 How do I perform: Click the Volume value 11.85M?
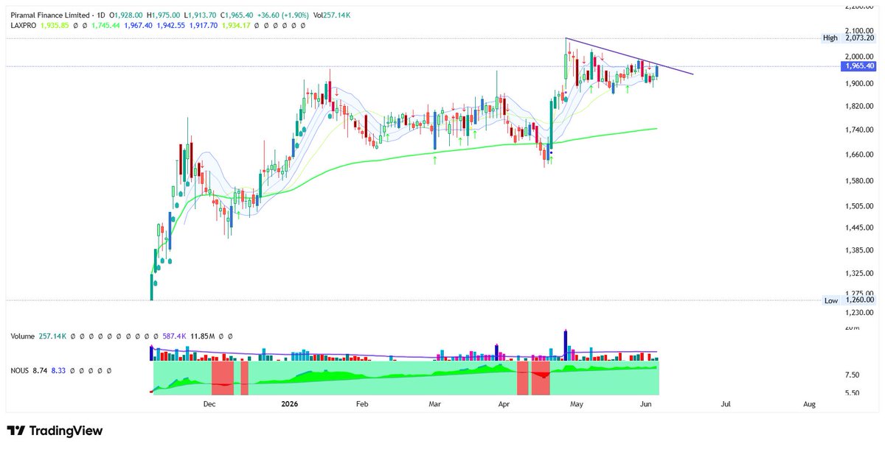pyautogui.click(x=202, y=336)
